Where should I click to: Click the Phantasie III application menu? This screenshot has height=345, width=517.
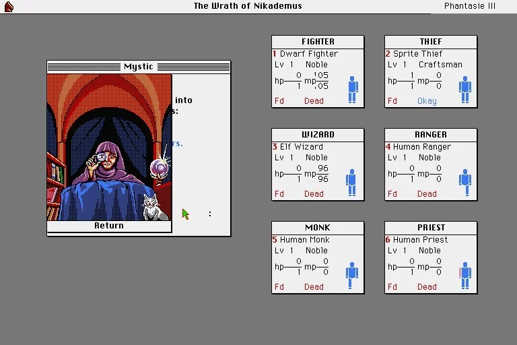tap(469, 6)
